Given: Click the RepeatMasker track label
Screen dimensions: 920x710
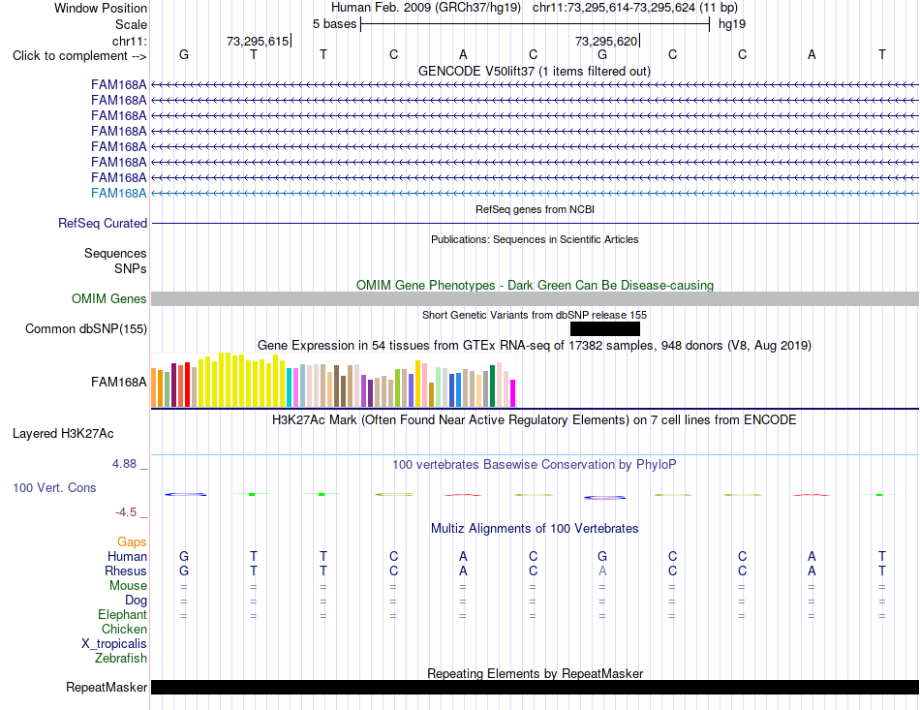Looking at the screenshot, I should 107,687.
